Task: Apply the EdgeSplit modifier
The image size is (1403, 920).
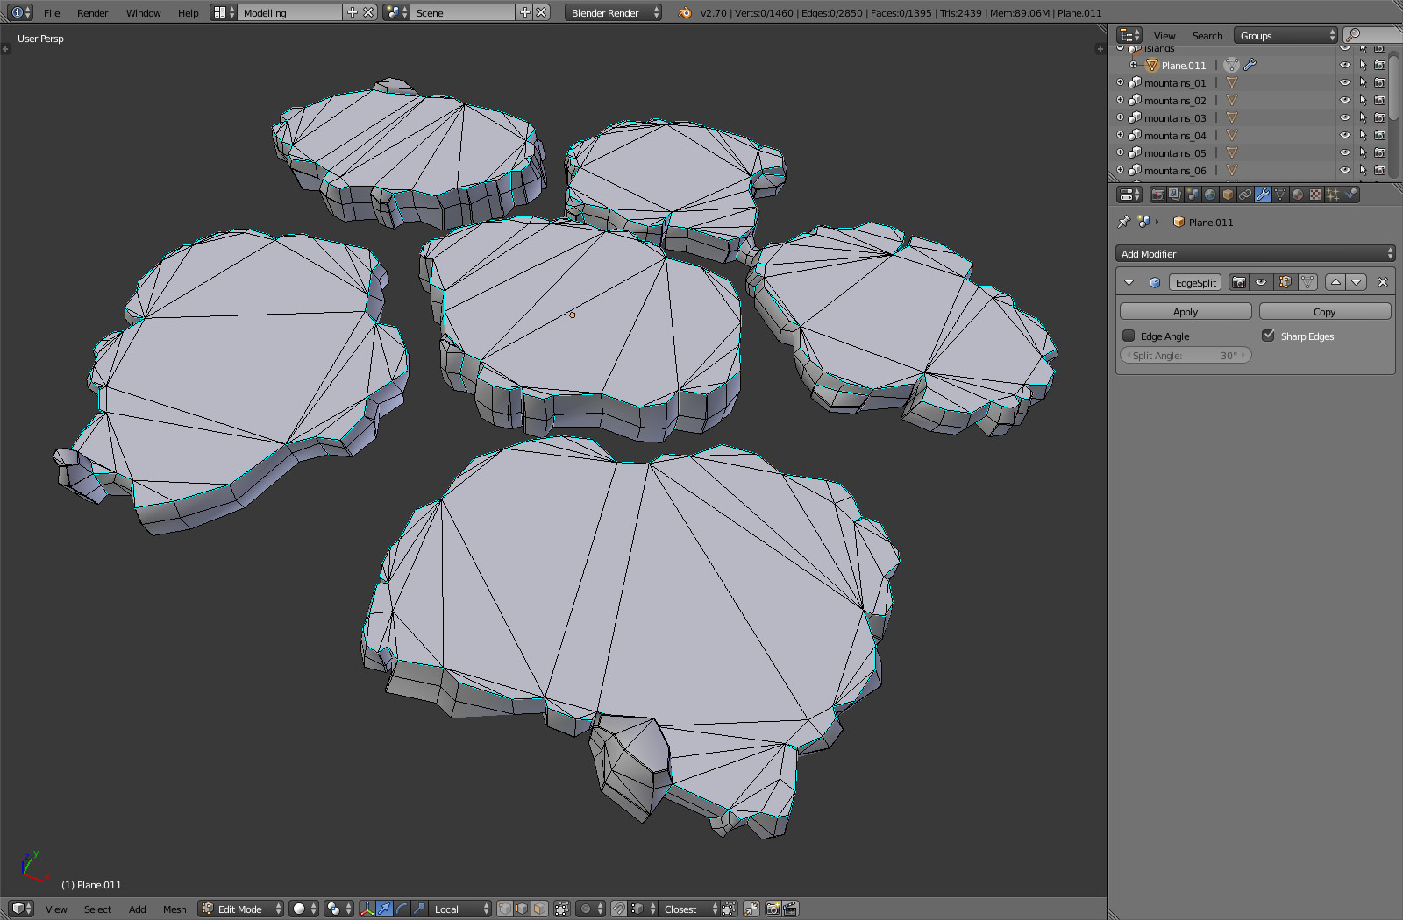Action: click(x=1185, y=312)
